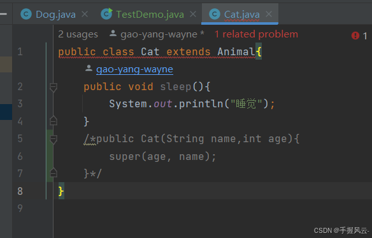Close the TestDemo.java tab
Image resolution: width=372 pixels, height=238 pixels.
coord(193,14)
